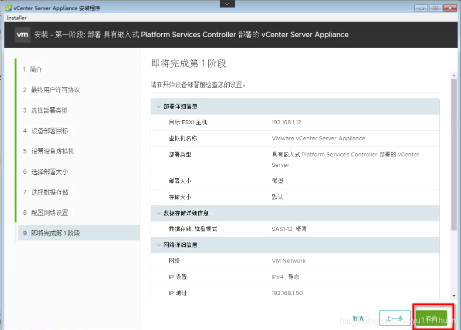Click the IP 地址 label
Screen dimensions: 461x330
pos(178,293)
